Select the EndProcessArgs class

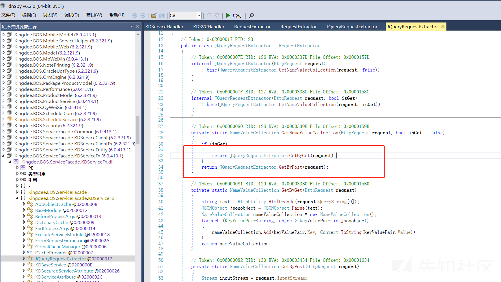click(x=65, y=228)
